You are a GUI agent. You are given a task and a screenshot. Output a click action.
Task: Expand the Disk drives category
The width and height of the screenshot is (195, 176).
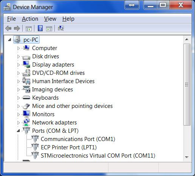click(x=19, y=56)
